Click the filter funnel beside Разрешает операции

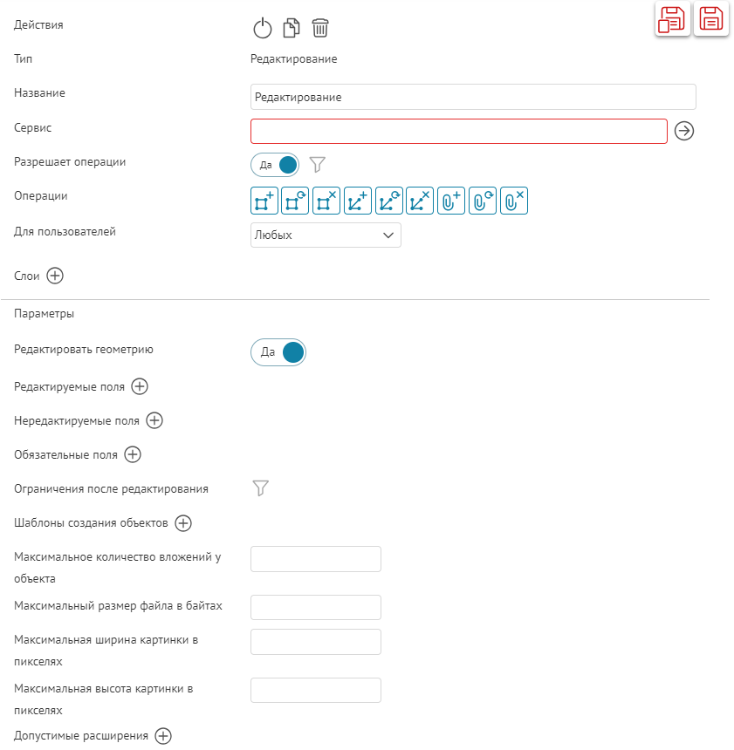(x=318, y=164)
